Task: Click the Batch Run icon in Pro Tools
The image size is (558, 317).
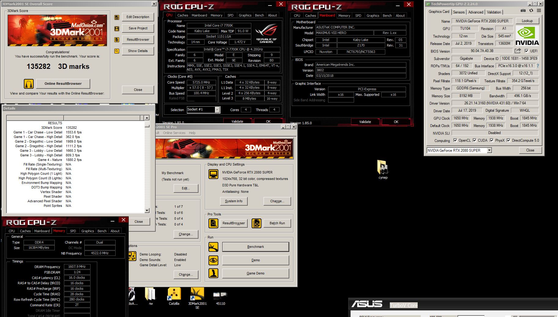Action: click(x=257, y=223)
